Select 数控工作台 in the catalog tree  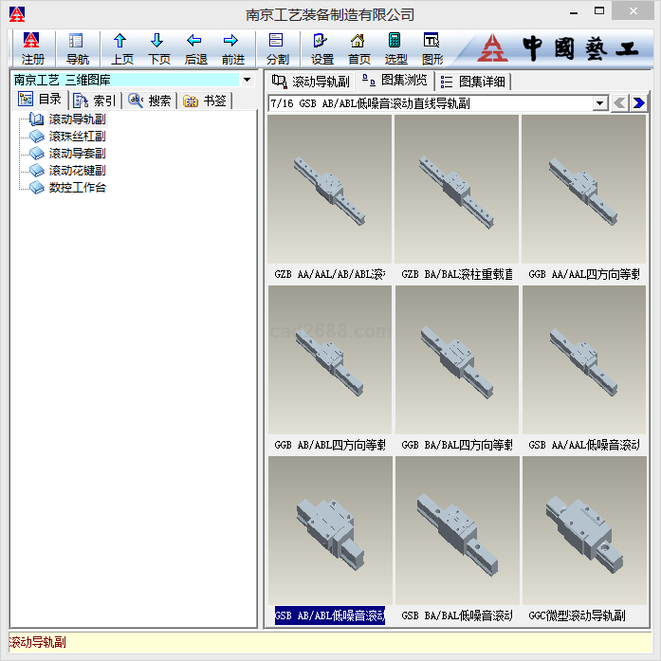pos(77,188)
